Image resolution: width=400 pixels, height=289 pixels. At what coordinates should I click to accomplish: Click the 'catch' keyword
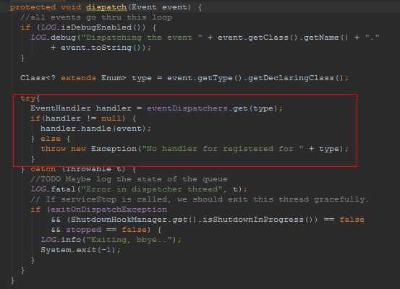[43, 169]
